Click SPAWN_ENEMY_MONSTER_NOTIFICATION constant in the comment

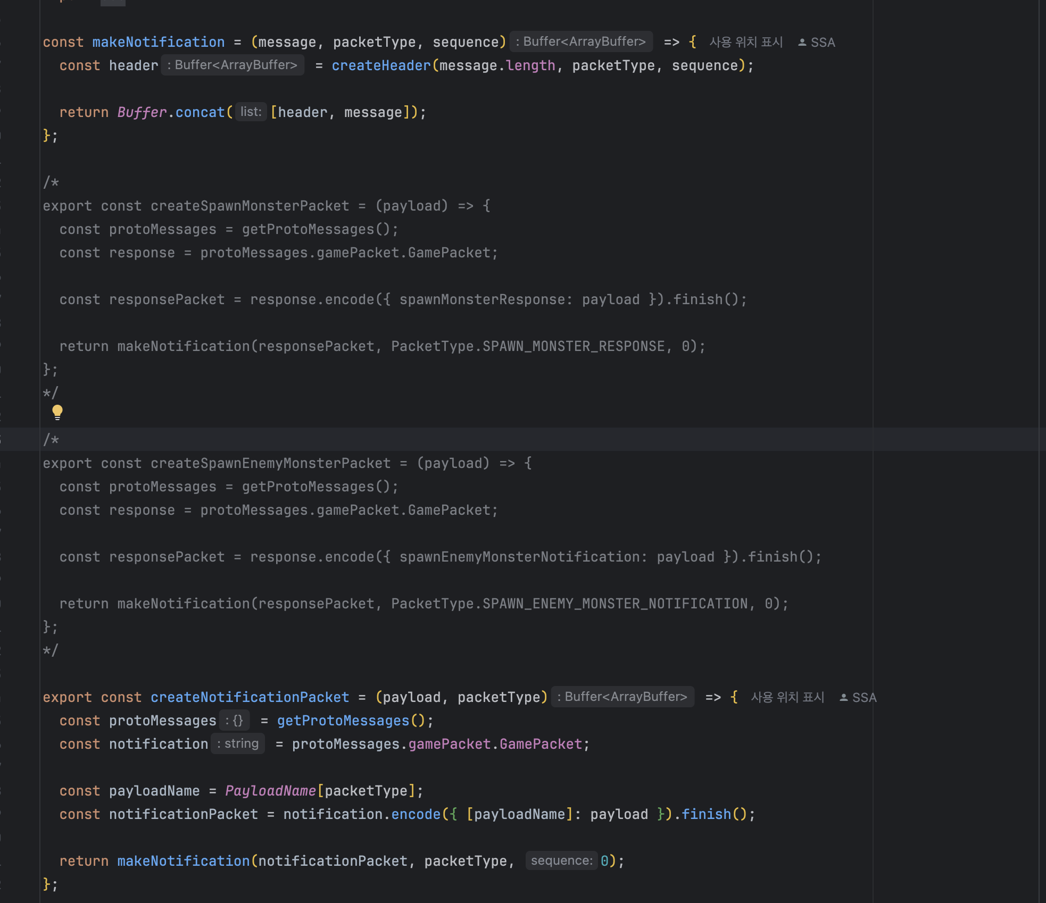pos(615,604)
